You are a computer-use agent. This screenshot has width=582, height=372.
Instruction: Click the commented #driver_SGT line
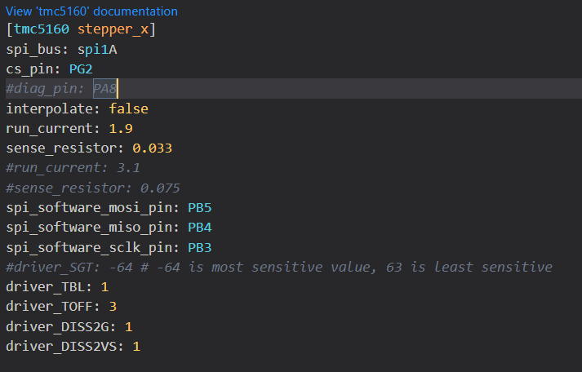[x=279, y=267]
